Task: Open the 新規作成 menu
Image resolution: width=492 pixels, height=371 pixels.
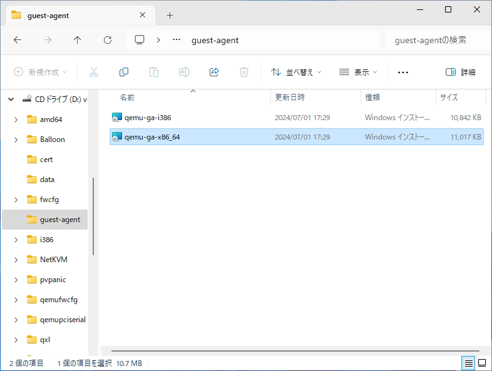Action: coord(41,72)
